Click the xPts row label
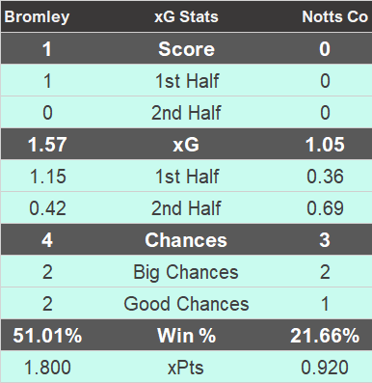Image resolution: width=372 pixels, height=383 pixels. click(186, 368)
